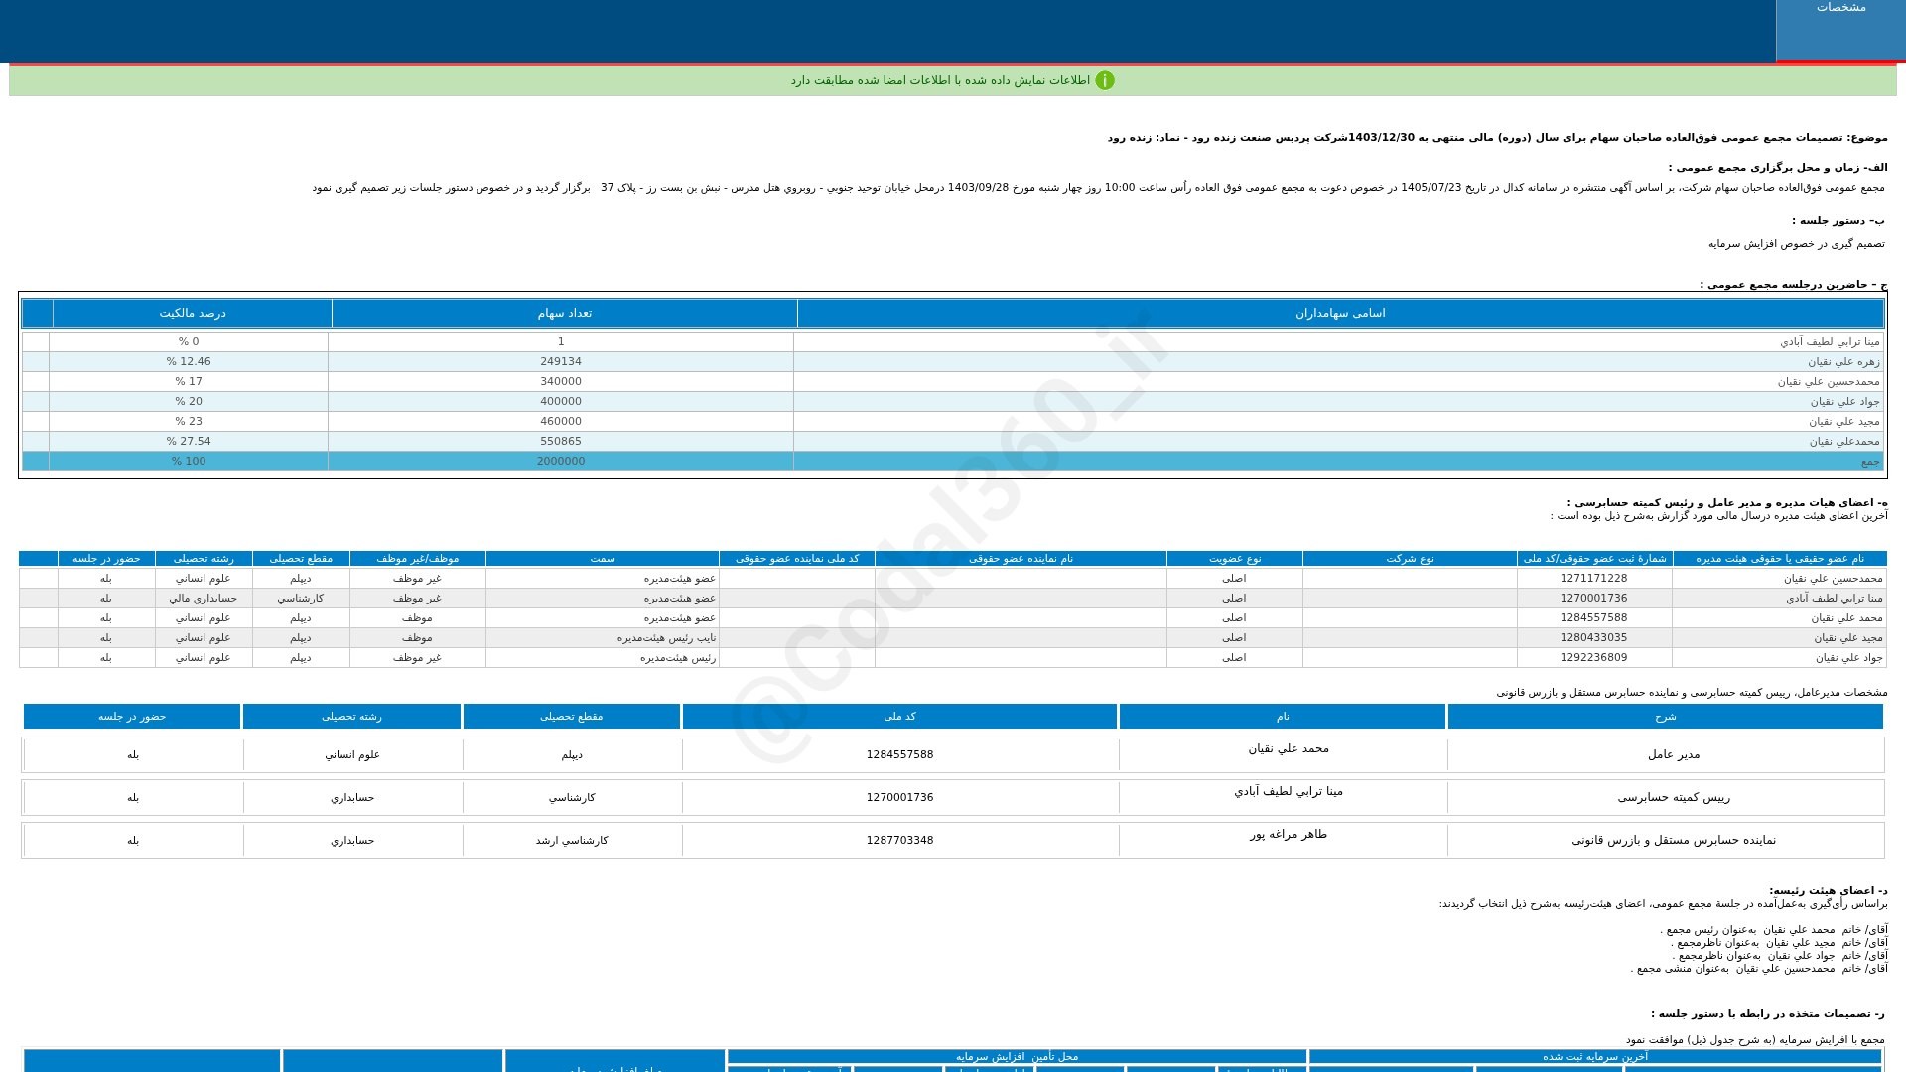Select the رییس کمیته حسابرسی row label
1906x1072 pixels.
[x=1674, y=798]
